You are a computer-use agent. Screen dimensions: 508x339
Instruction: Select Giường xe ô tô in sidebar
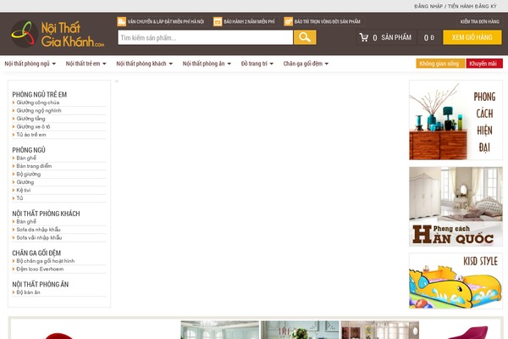[33, 127]
